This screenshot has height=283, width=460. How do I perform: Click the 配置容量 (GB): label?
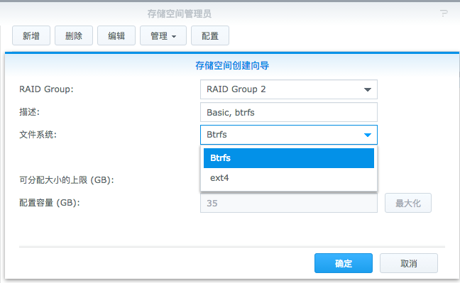50,203
